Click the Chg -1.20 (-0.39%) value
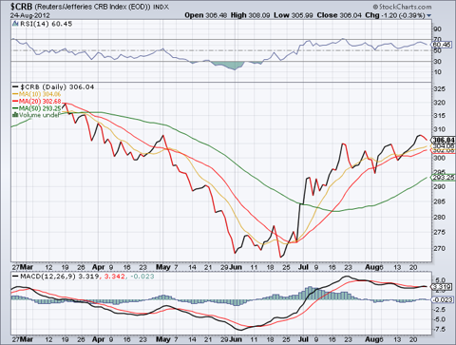Screen dimensions: 456x345 395,15
